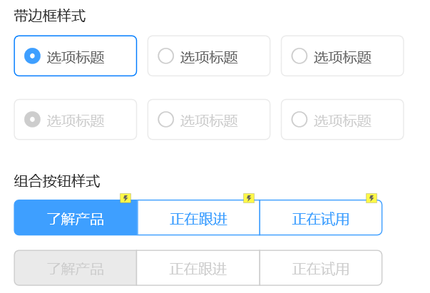This screenshot has height=293, width=430.
Task: Click the disabled checked gray radio circle
Action: click(32, 120)
